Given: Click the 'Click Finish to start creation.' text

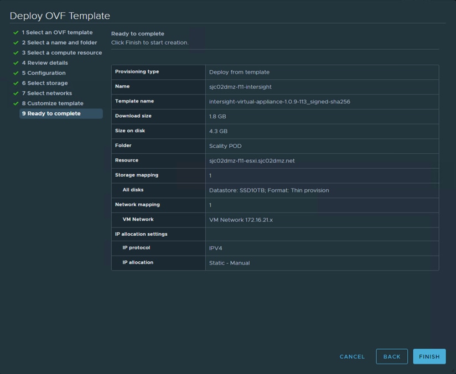Looking at the screenshot, I should point(150,43).
